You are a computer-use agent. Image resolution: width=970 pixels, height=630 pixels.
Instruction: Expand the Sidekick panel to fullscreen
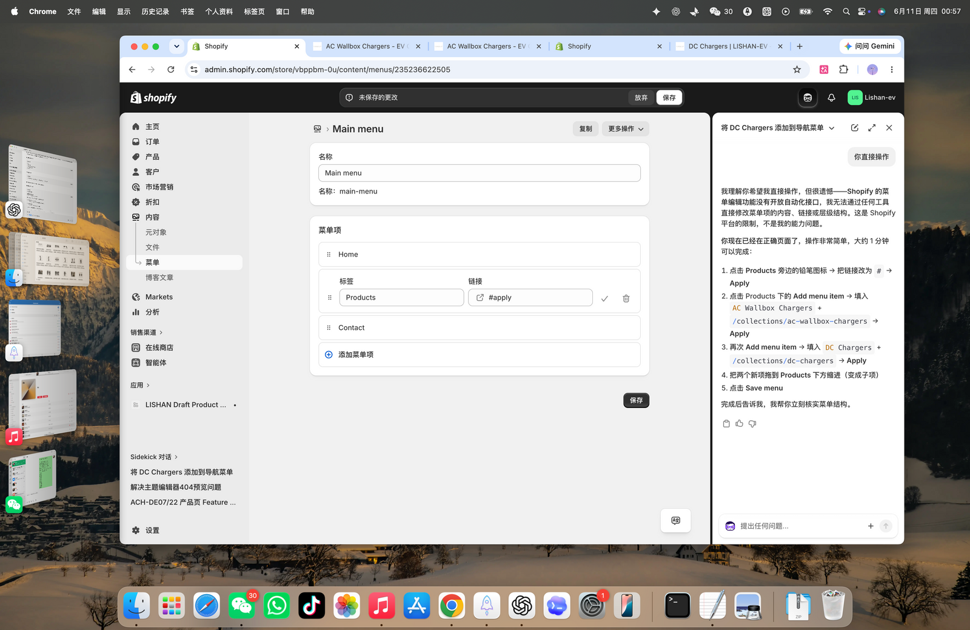point(872,128)
